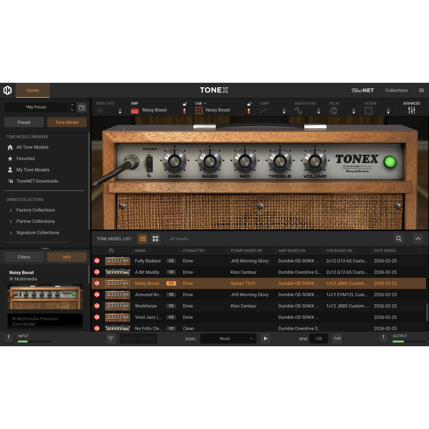
Task: Expand Factory Collections in sidebar
Action: [11, 210]
